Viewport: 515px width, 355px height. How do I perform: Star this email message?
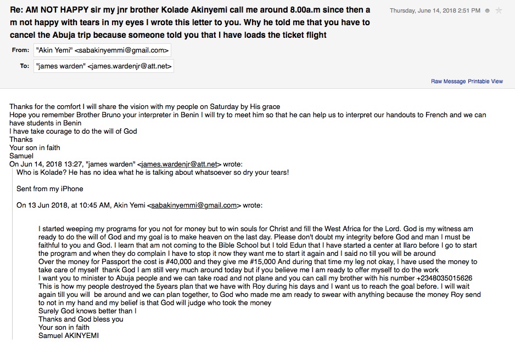tap(499, 10)
